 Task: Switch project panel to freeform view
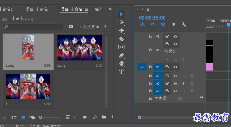32,117
